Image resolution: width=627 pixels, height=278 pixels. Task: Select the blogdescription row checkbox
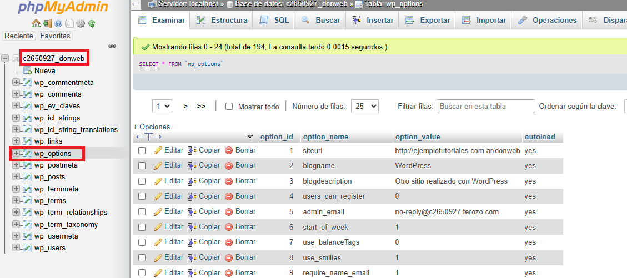[x=142, y=181]
